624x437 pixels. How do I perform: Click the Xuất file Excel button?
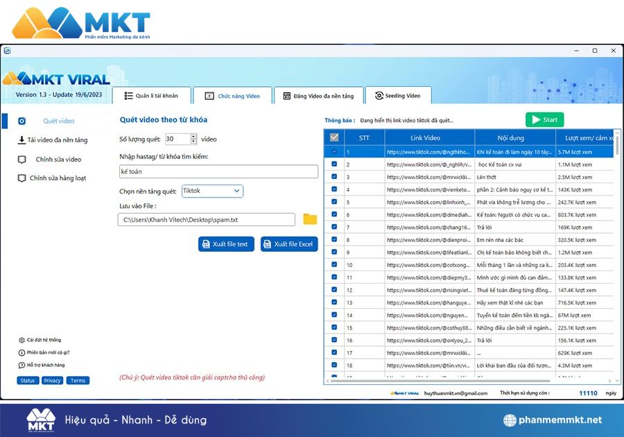pos(289,244)
